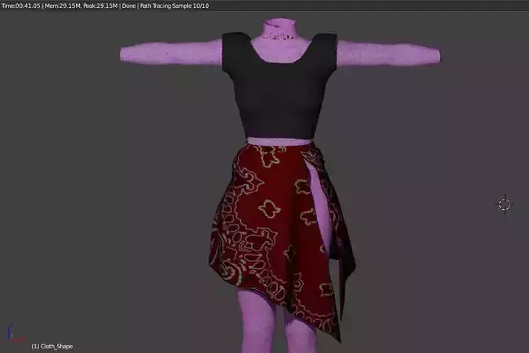
Task: Click the "Path Tracing Sample 10/10" status text
Action: 175,5
